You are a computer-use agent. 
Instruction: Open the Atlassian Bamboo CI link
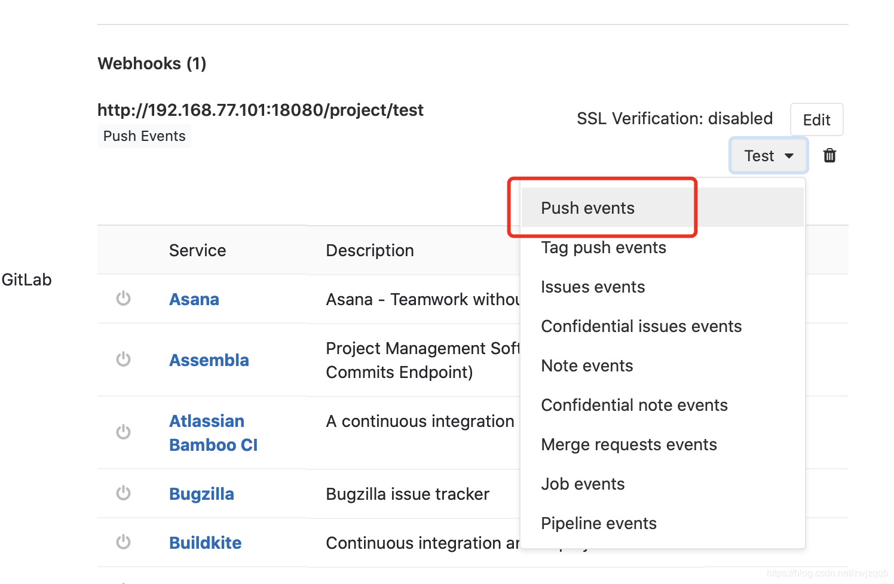[213, 433]
